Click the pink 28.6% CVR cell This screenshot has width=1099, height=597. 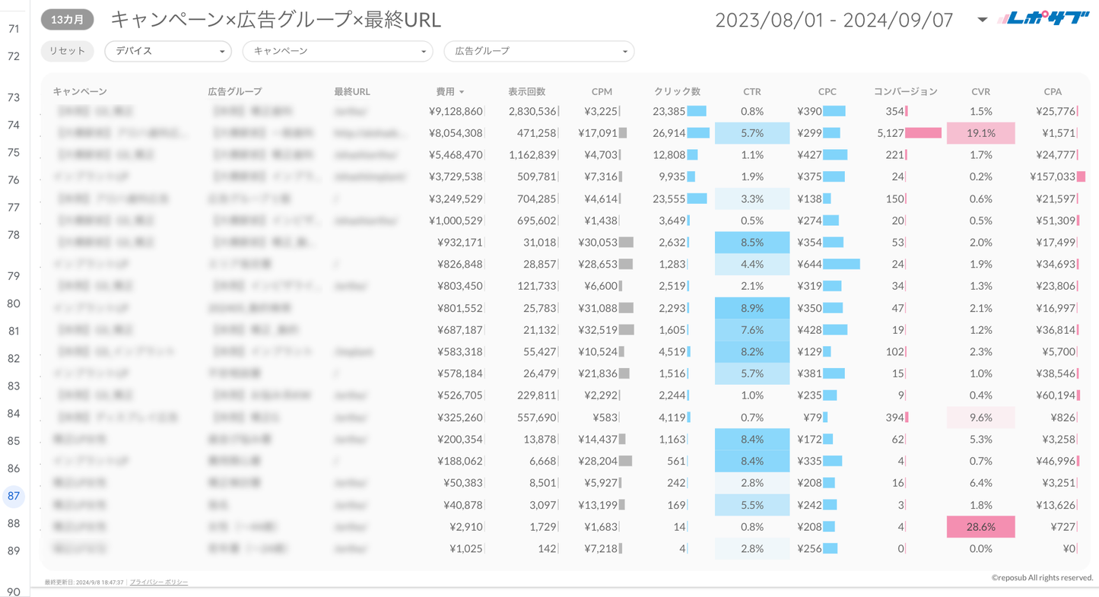tap(980, 526)
